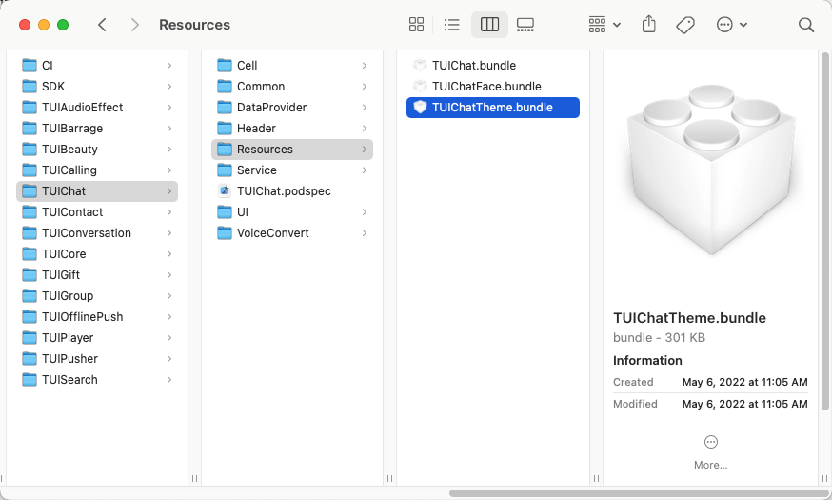This screenshot has width=832, height=500.
Task: Click the Share icon in toolbar
Action: point(649,25)
